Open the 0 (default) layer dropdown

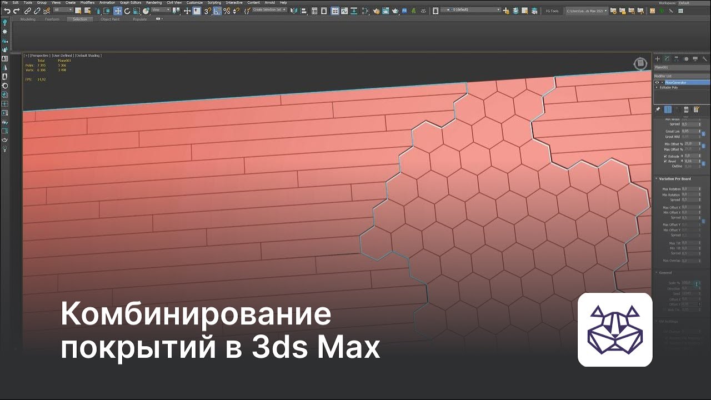(470, 9)
